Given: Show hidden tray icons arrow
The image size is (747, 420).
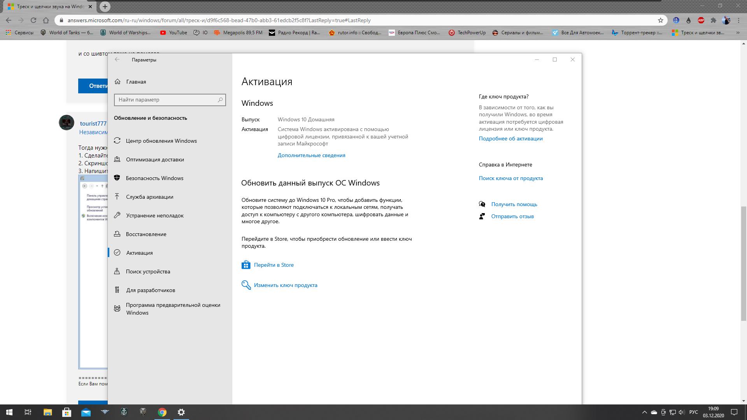Looking at the screenshot, I should pyautogui.click(x=644, y=412).
